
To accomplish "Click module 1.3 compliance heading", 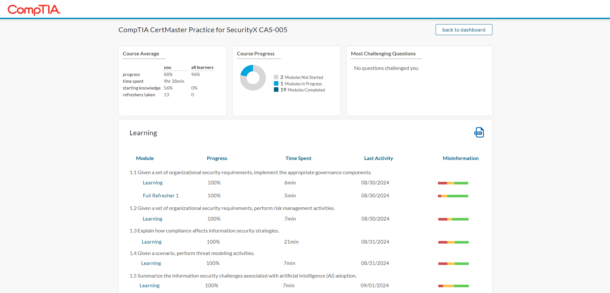I will [204, 231].
